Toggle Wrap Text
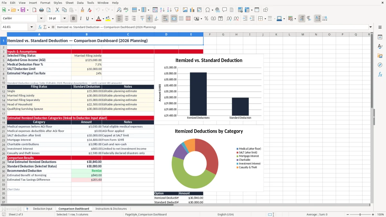Image resolution: width=386 pixels, height=217 pixels. 165,19
